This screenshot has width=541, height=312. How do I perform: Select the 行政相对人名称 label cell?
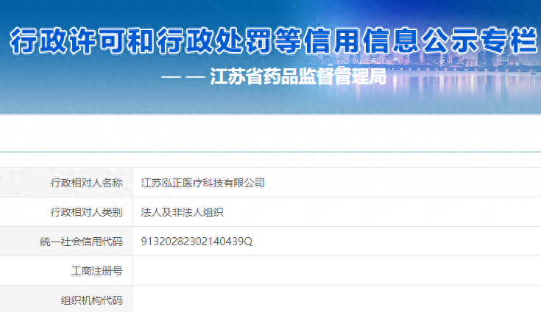pos(86,183)
